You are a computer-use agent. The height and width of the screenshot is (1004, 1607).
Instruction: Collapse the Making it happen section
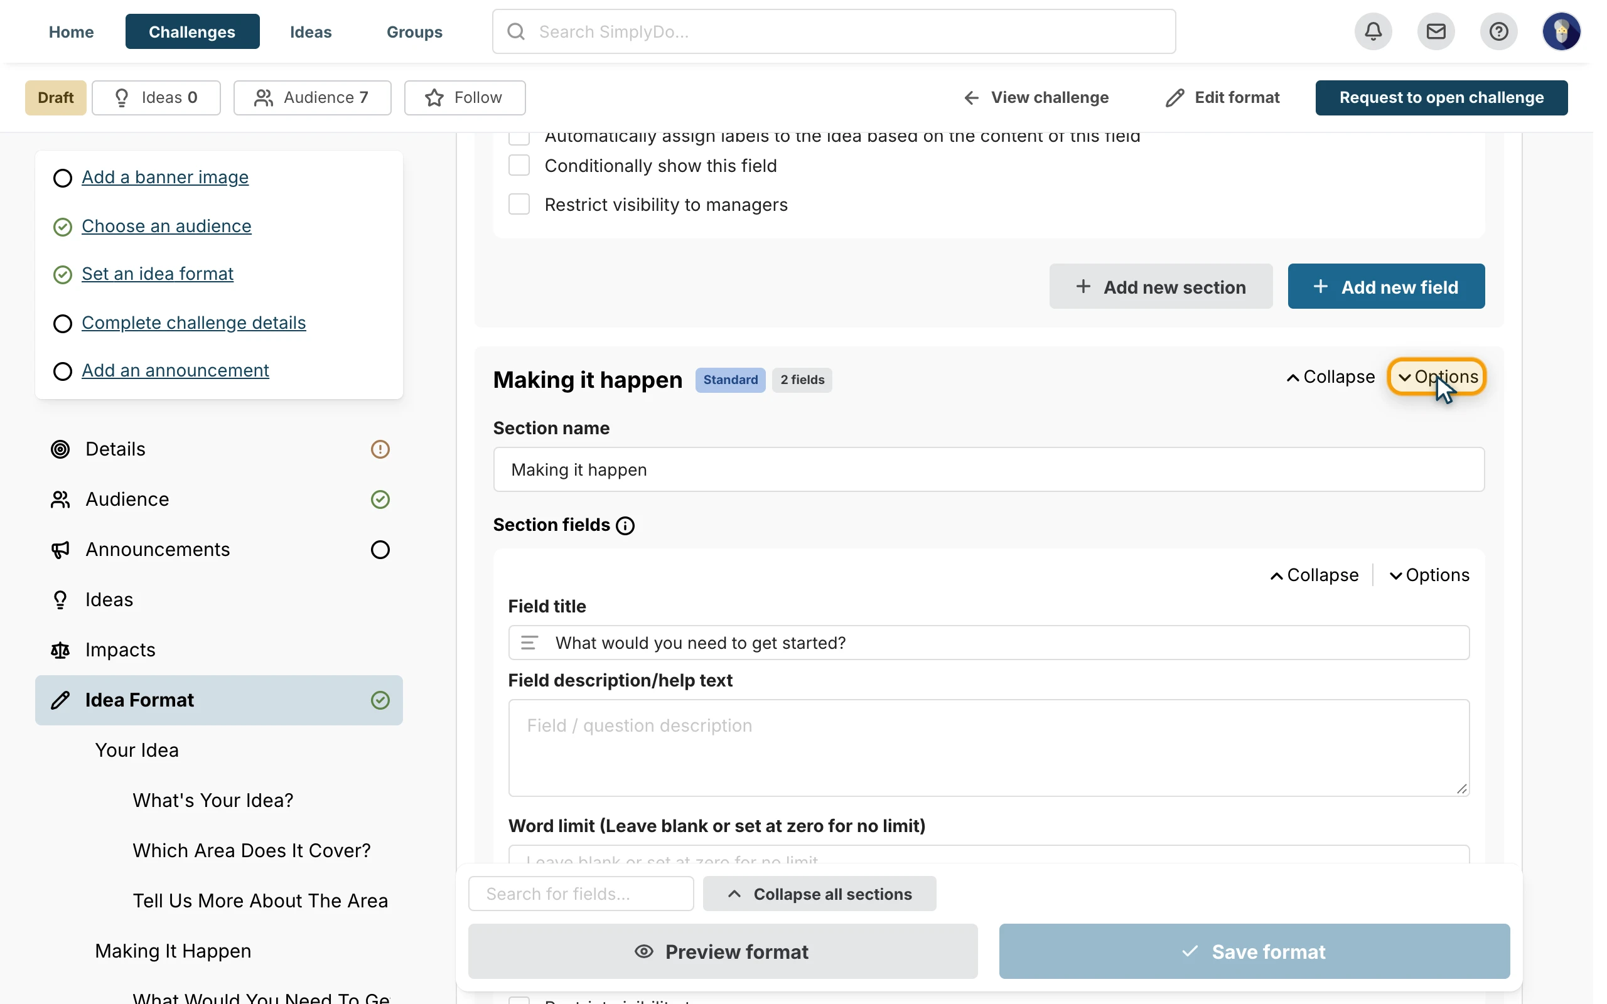[x=1330, y=377]
